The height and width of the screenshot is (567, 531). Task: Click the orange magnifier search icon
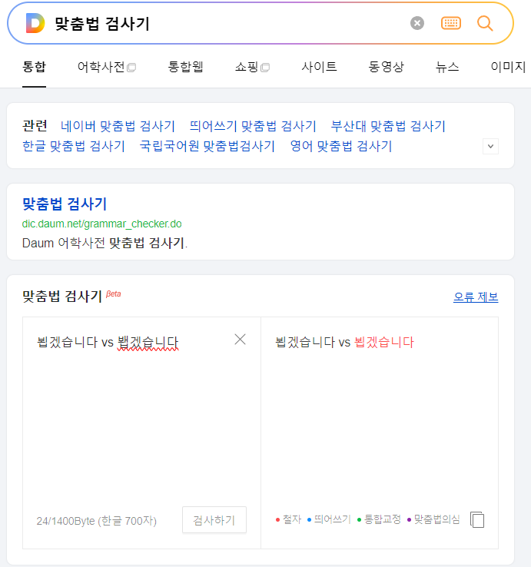[x=485, y=24]
